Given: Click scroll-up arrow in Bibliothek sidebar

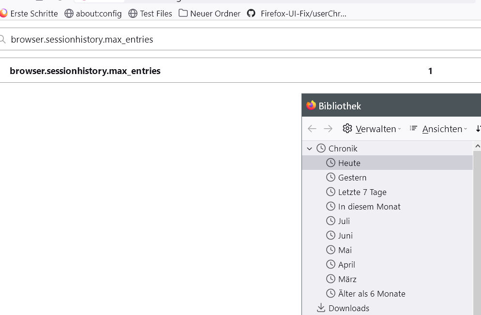Looking at the screenshot, I should (x=477, y=146).
